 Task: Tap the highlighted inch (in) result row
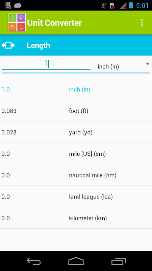76,89
